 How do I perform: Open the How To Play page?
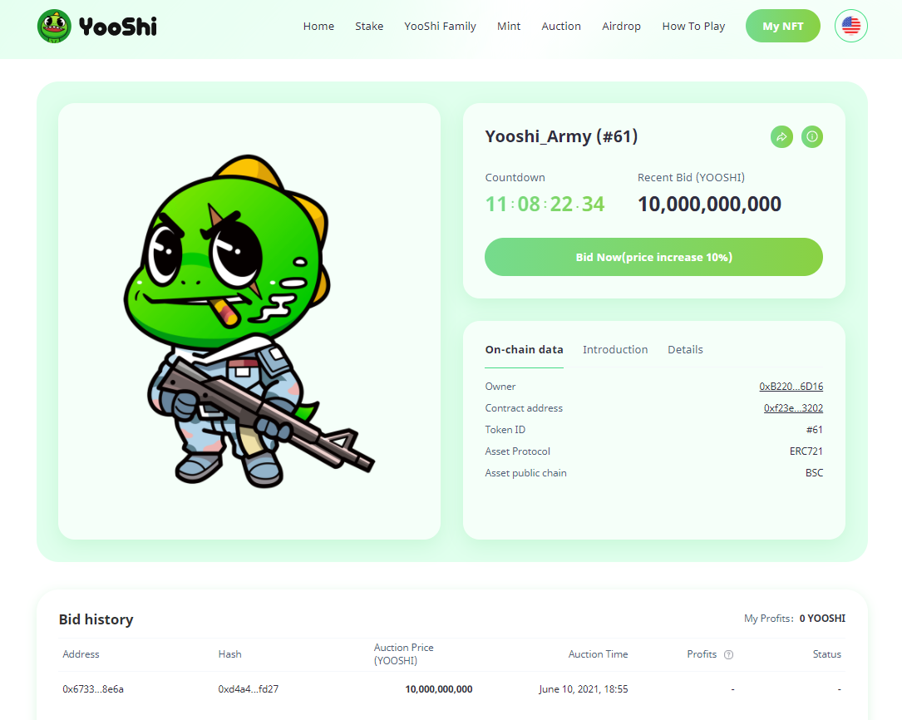(693, 27)
